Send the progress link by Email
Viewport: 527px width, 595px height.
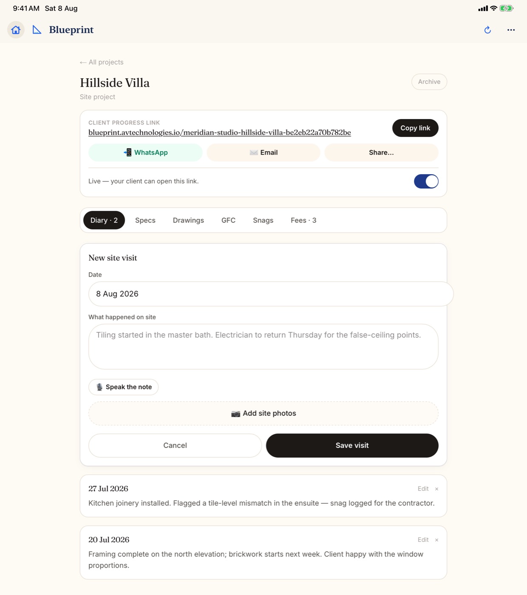[263, 153]
